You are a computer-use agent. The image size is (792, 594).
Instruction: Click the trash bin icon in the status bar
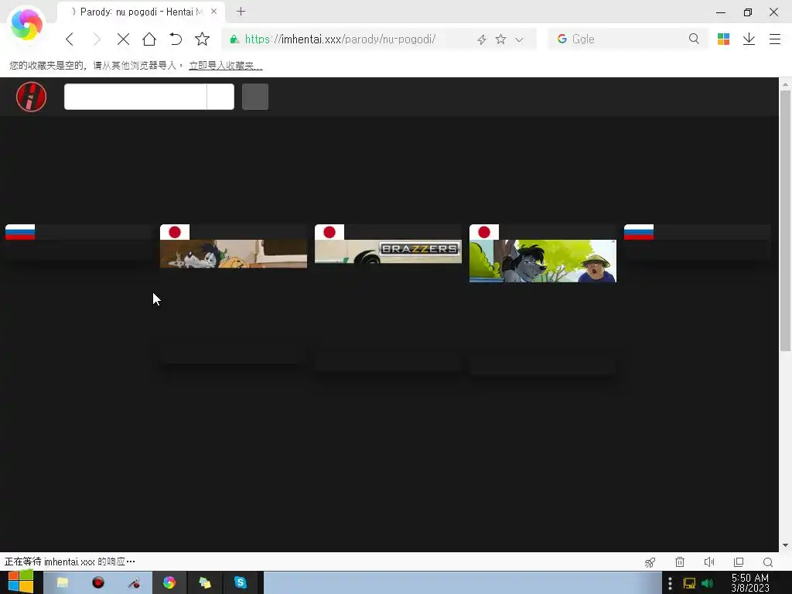[x=680, y=562]
